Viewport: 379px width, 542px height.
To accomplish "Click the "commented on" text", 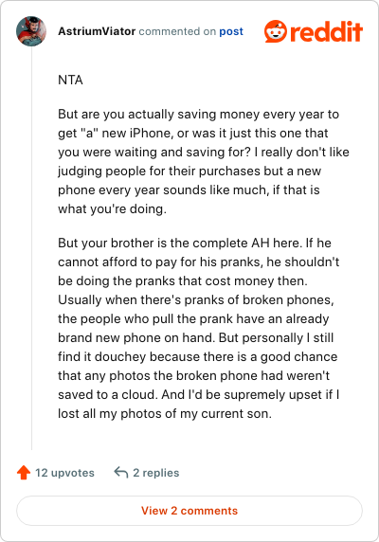I will tap(177, 31).
